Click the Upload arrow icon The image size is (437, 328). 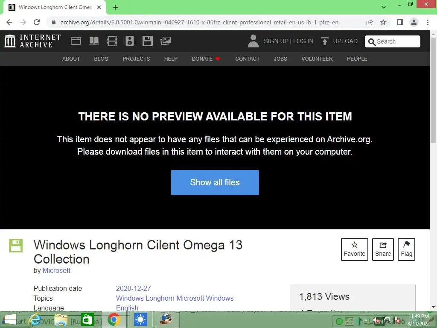[x=324, y=41]
